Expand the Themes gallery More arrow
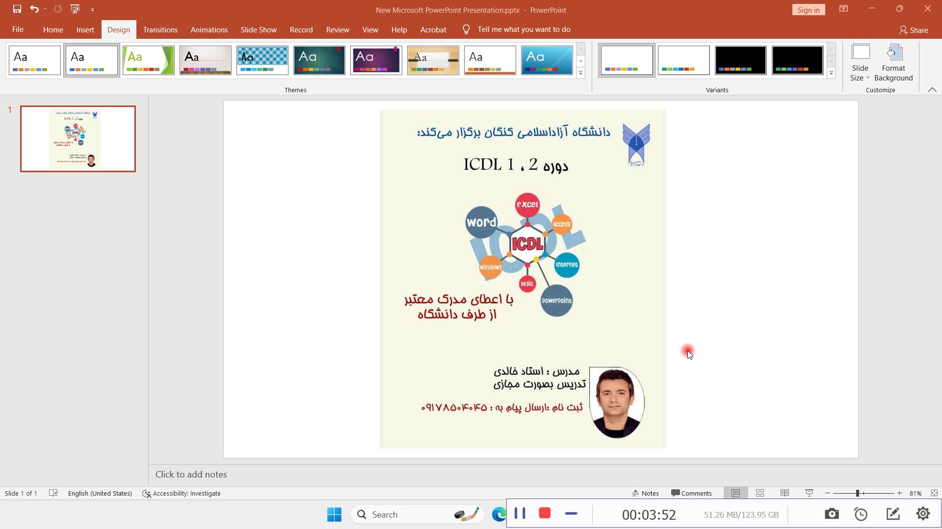 pyautogui.click(x=581, y=73)
